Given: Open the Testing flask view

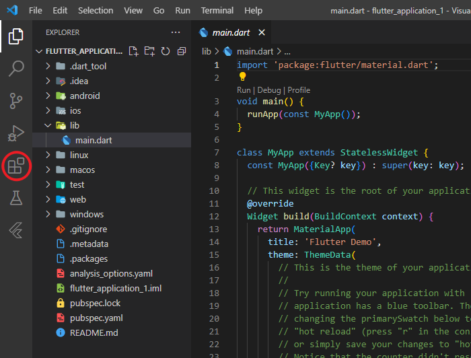Looking at the screenshot, I should click(16, 198).
